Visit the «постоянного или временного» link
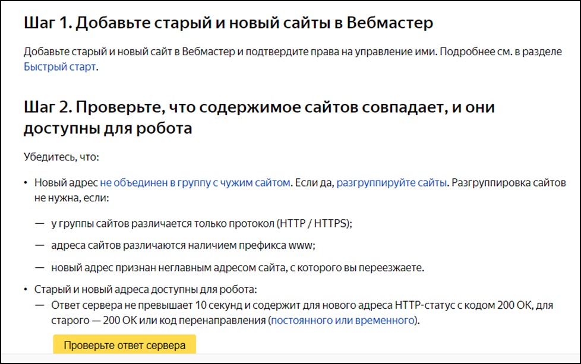 pos(343,320)
